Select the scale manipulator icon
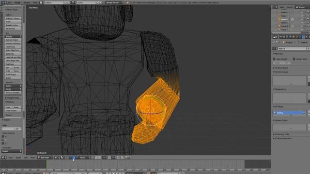 click(x=77, y=158)
